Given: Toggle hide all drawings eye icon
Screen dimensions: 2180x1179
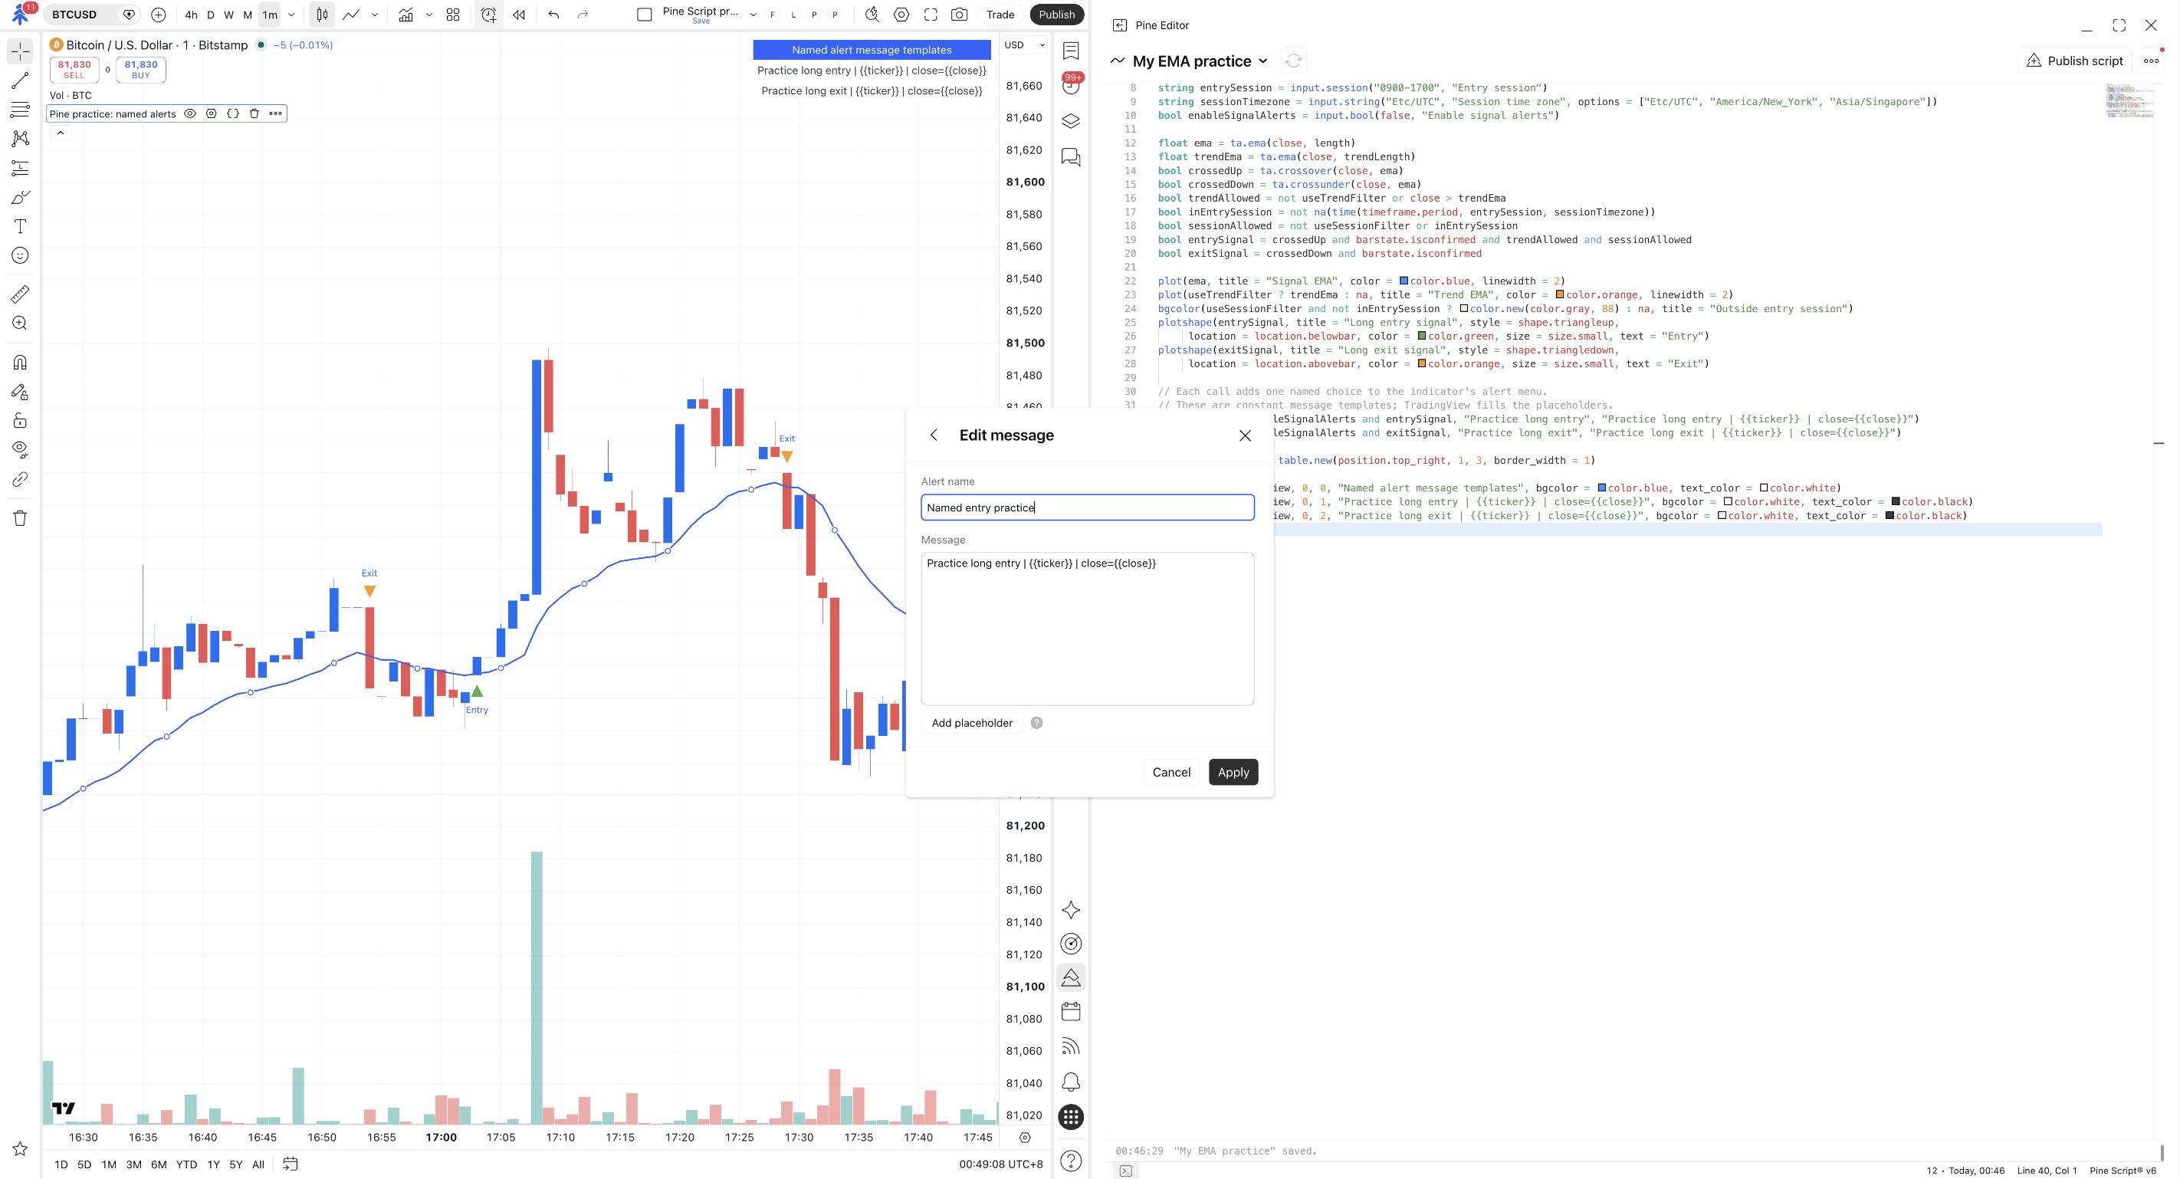Looking at the screenshot, I should pos(20,448).
